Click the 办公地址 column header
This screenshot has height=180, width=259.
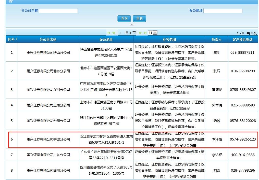click(106, 39)
